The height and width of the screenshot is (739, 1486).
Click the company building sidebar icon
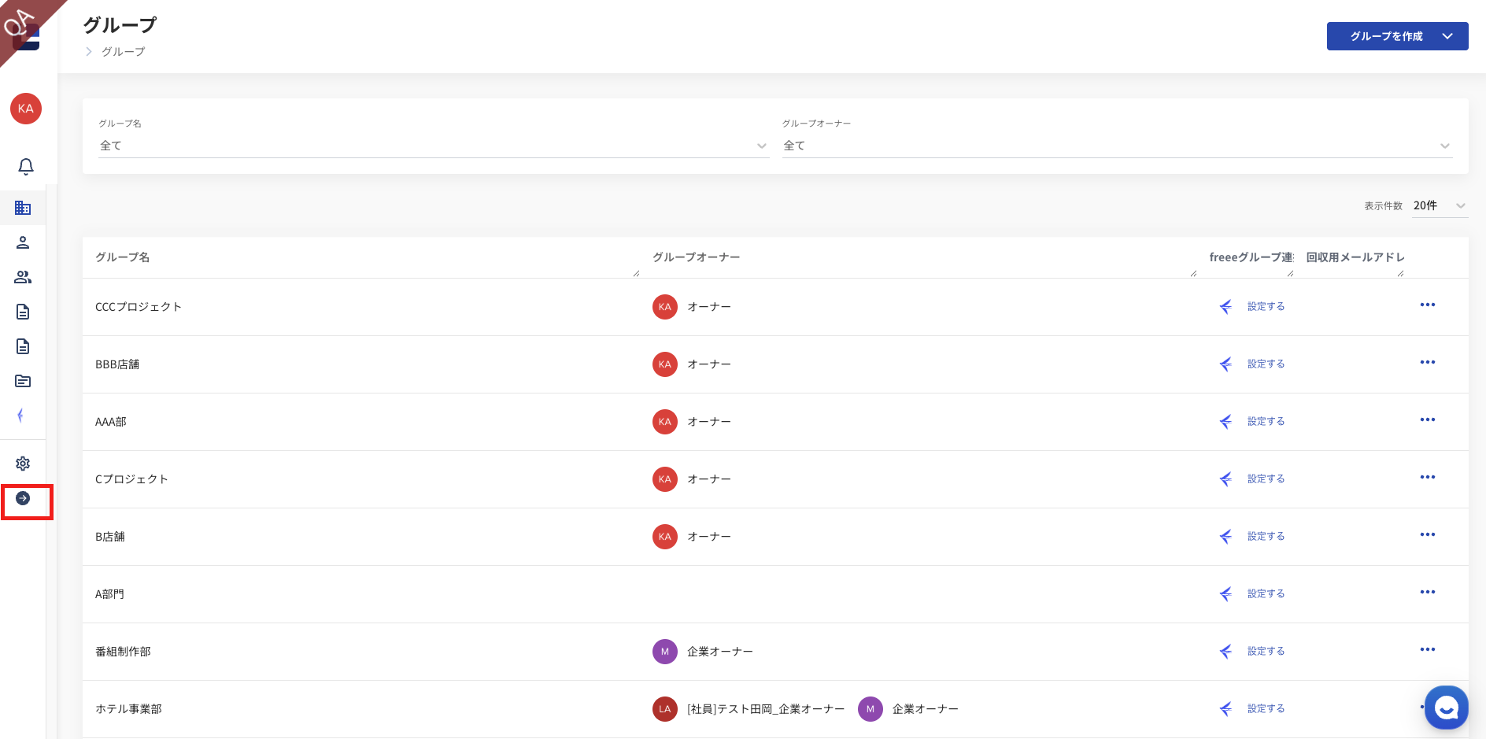(x=23, y=208)
